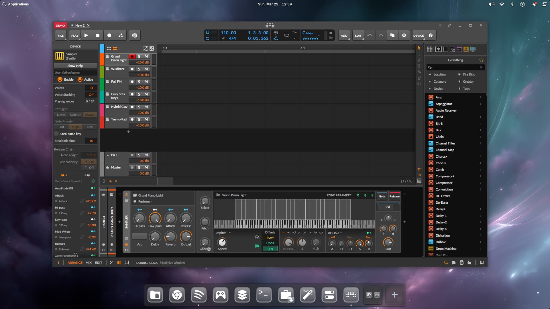Click the ADD button in toolbar
The height and width of the screenshot is (309, 550).
click(x=344, y=35)
